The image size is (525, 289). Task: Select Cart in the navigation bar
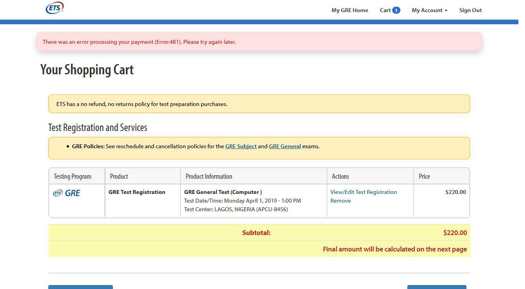(385, 10)
